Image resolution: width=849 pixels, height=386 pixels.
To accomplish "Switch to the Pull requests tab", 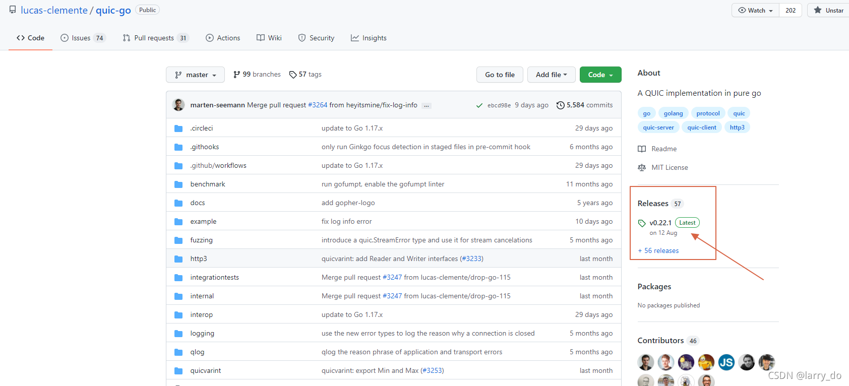I will coord(156,38).
